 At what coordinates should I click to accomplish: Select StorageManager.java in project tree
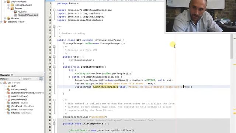(x=28, y=15)
